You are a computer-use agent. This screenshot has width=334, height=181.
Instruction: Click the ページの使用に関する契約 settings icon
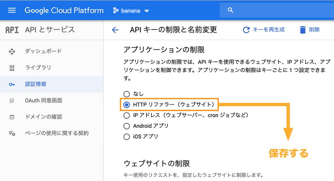tap(12, 134)
